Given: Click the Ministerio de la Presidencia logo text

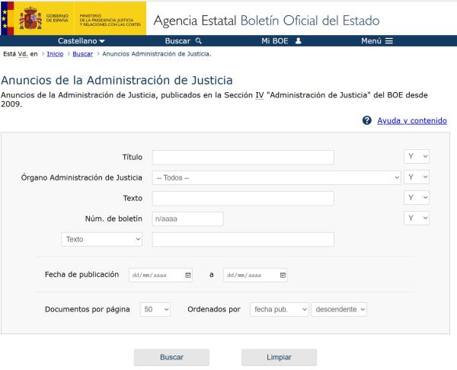Looking at the screenshot, I should tap(110, 20).
